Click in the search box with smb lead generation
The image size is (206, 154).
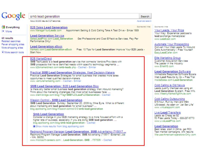[84, 16]
